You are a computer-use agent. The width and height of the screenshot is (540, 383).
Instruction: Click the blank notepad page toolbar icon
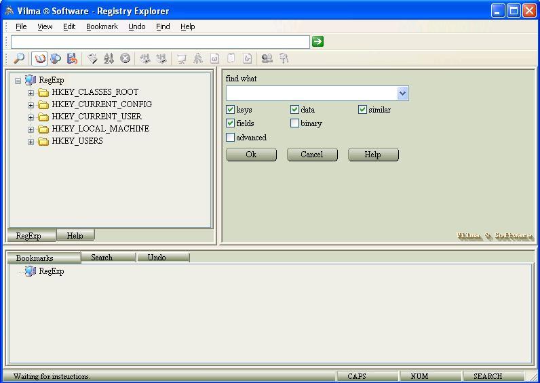[231, 58]
